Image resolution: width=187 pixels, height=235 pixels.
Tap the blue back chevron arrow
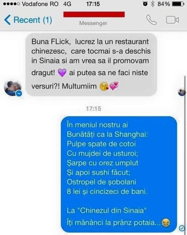click(7, 20)
